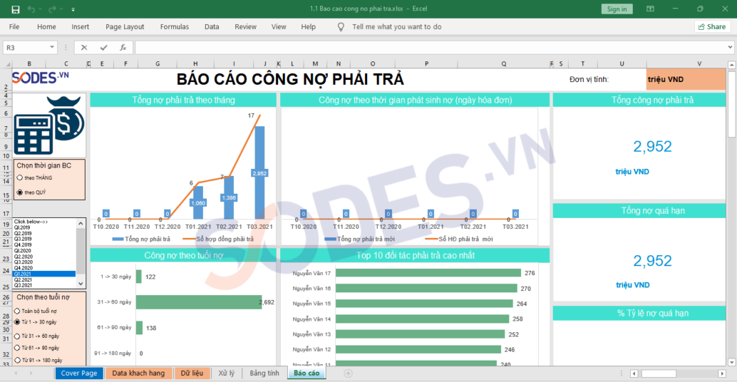Click the Enter checkmark formula icon
Image resolution: width=737 pixels, height=382 pixels.
(x=104, y=48)
